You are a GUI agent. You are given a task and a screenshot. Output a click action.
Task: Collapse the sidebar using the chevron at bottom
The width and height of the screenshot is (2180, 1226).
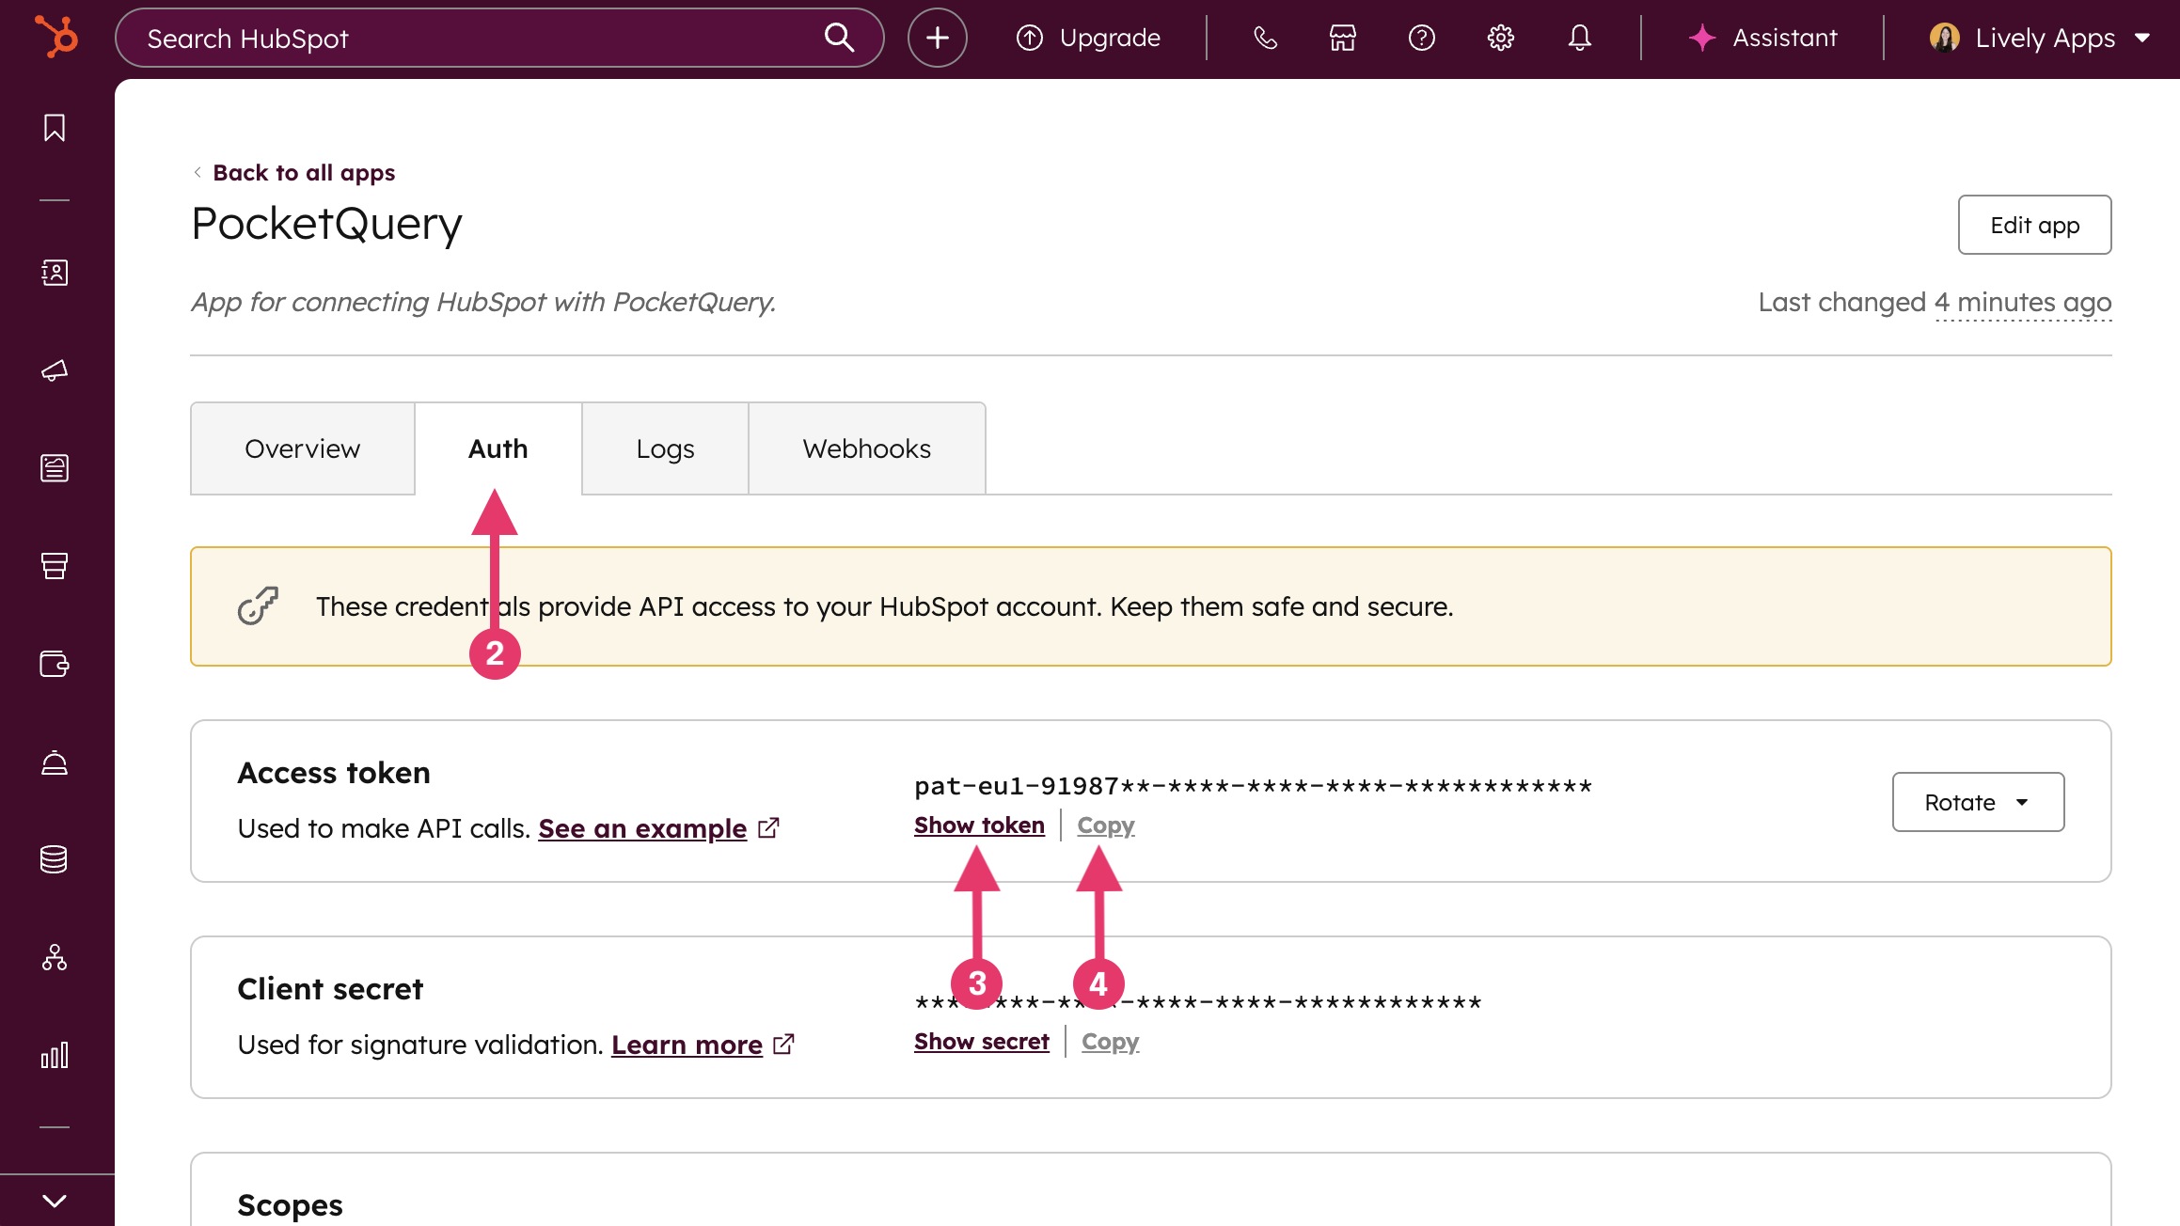coord(54,1199)
